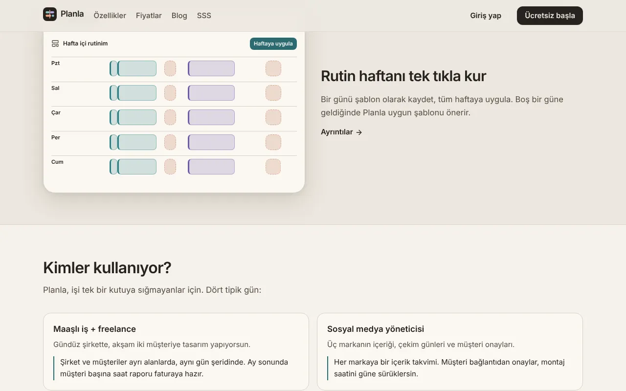Select the purple block in the Pzt row
626x391 pixels.
(x=211, y=68)
